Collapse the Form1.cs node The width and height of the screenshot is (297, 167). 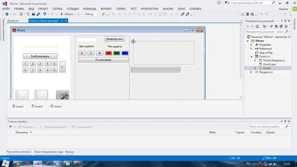(252, 57)
